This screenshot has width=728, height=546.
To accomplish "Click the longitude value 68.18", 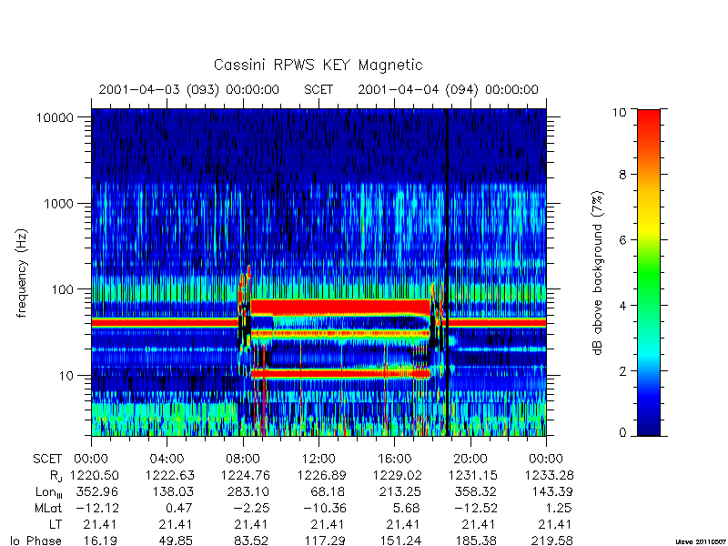I will (328, 491).
